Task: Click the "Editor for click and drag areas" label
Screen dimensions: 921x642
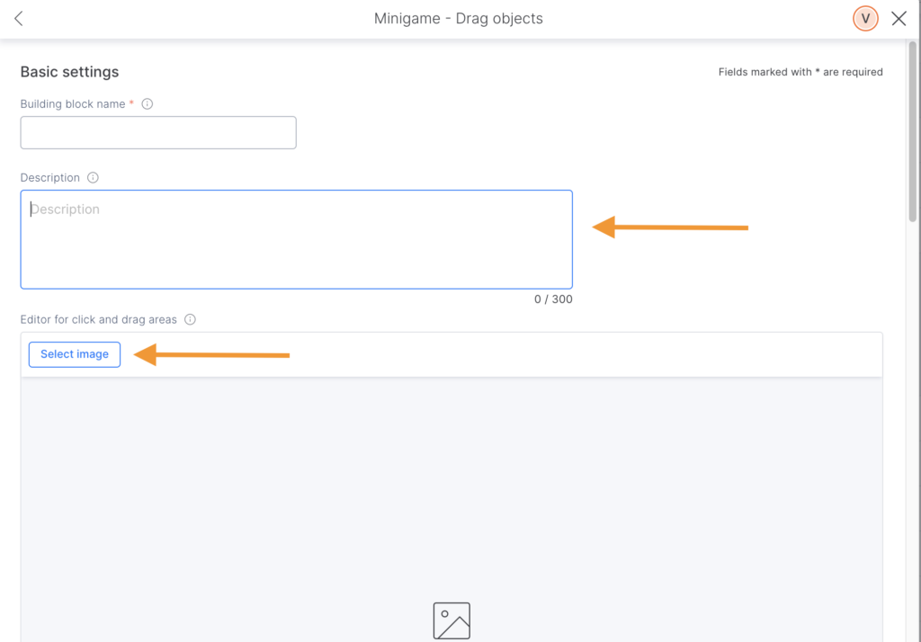Action: click(x=99, y=320)
